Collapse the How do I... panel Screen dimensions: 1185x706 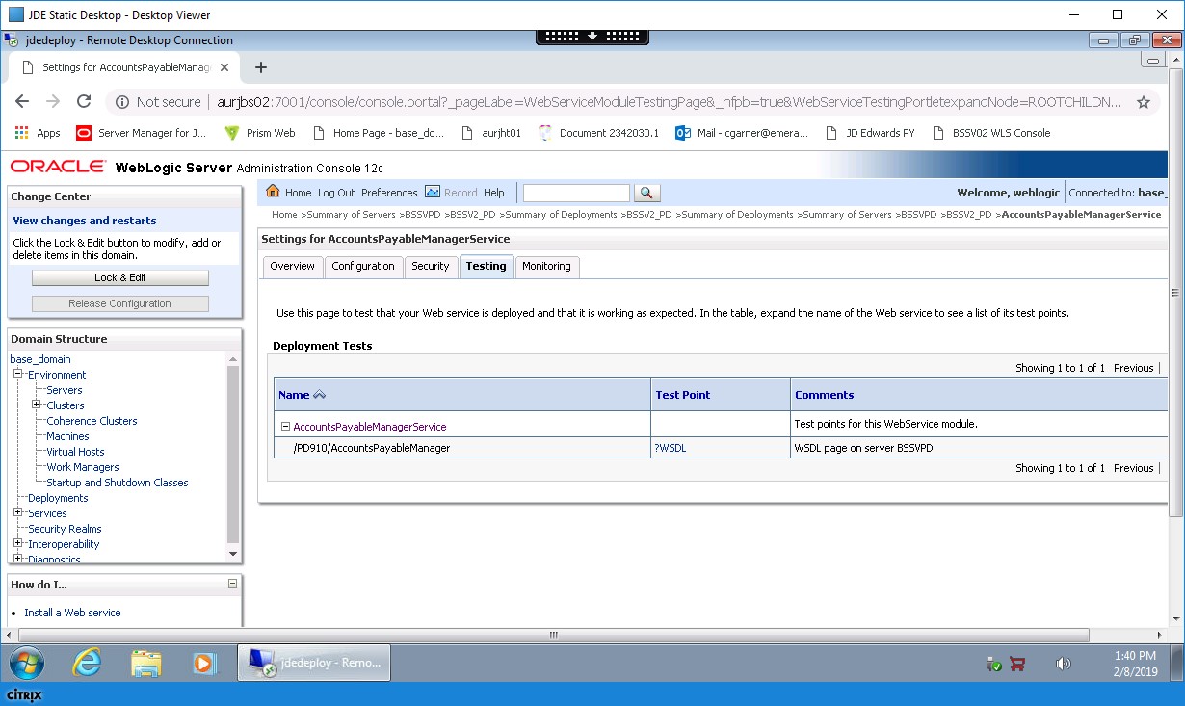click(232, 584)
